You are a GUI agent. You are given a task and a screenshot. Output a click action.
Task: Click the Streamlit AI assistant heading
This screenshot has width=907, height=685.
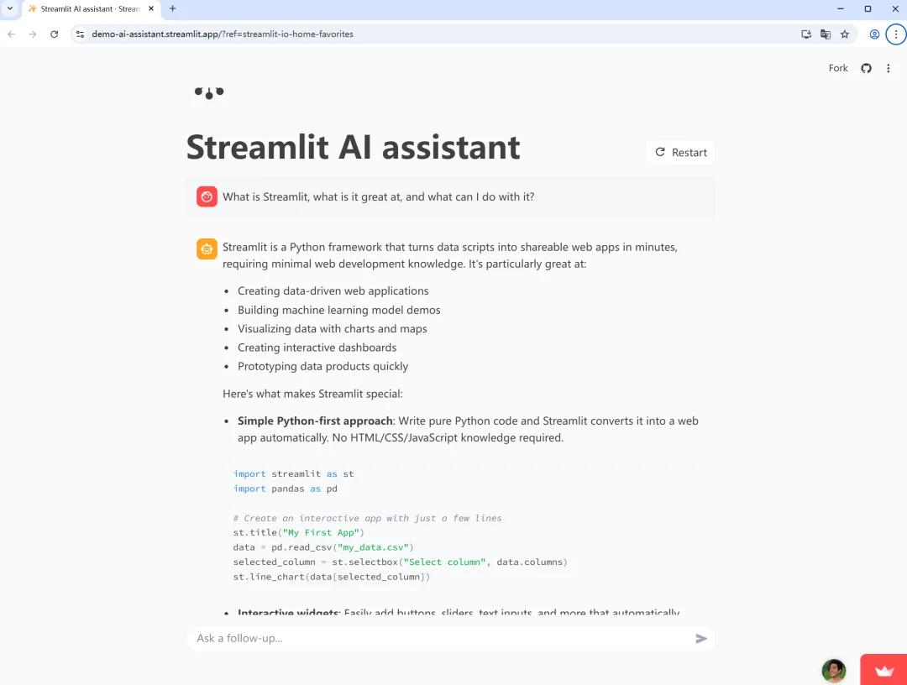coord(353,147)
